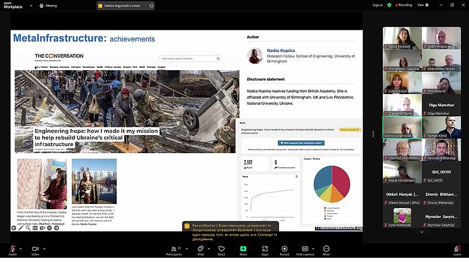Image resolution: width=469 pixels, height=263 pixels.
Task: Click the green encryption shield icon
Action: pos(389,5)
